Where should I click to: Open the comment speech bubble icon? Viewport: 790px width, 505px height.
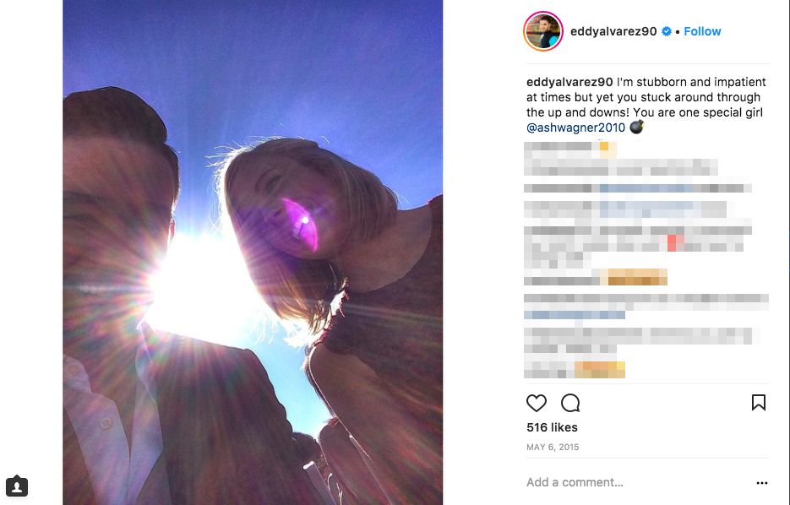pyautogui.click(x=570, y=403)
